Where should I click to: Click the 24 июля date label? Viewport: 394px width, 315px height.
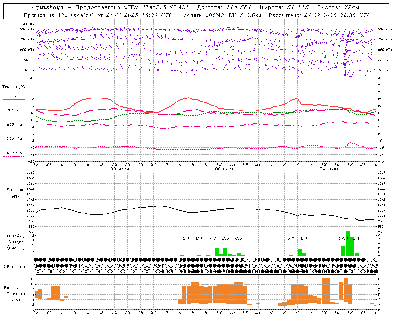329,169
